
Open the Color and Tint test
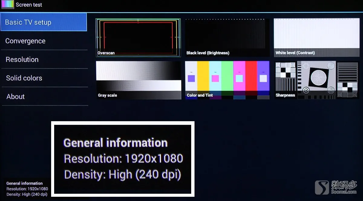point(227,80)
